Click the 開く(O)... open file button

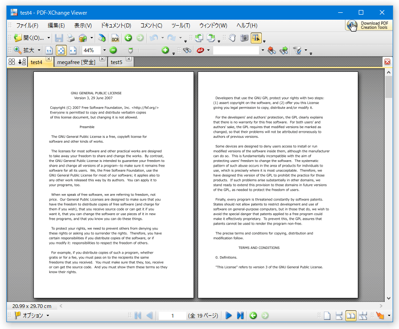(x=29, y=38)
